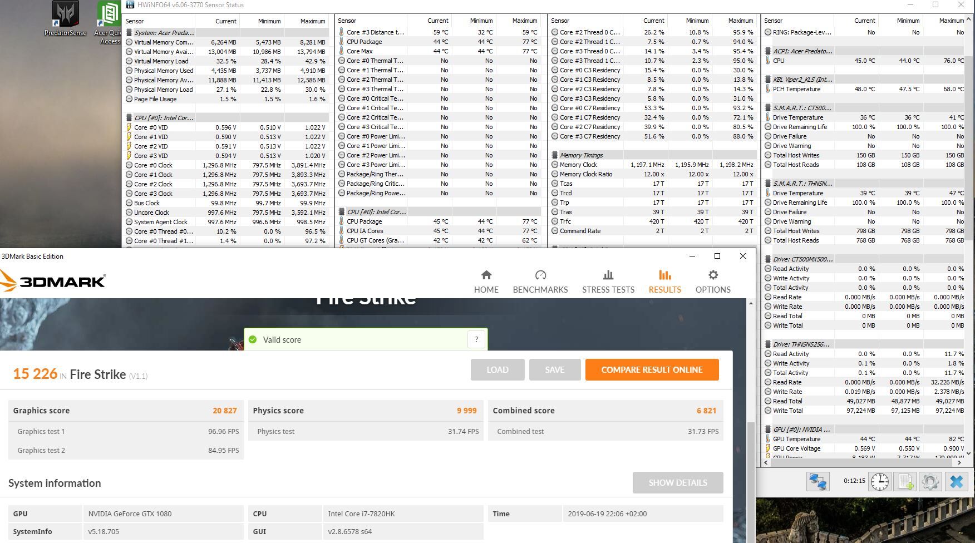
Task: Click chip icon beside ACPI: Acer Predato... header
Action: (x=768, y=51)
